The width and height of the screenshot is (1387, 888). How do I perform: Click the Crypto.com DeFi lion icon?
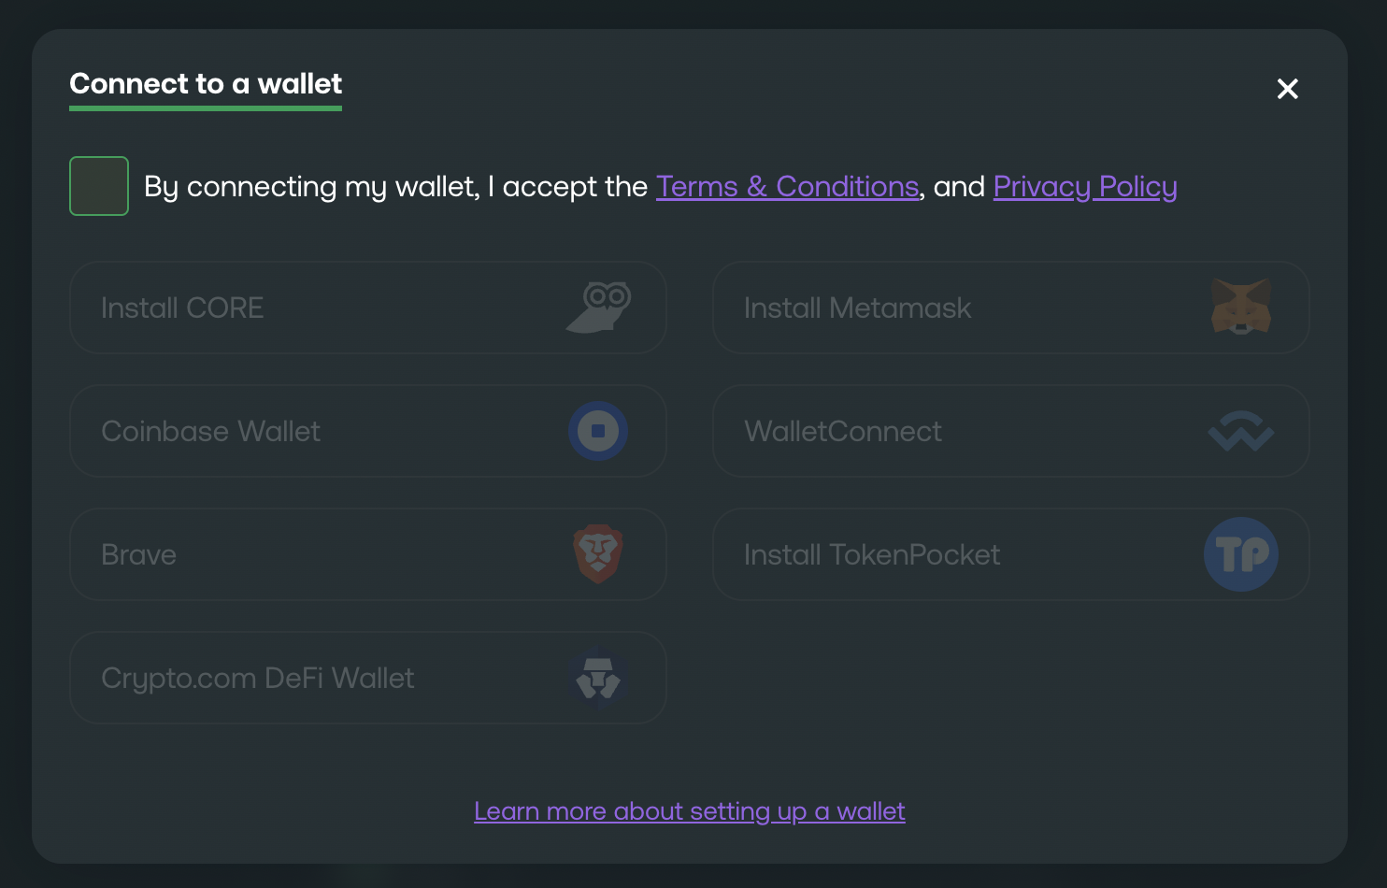tap(598, 679)
